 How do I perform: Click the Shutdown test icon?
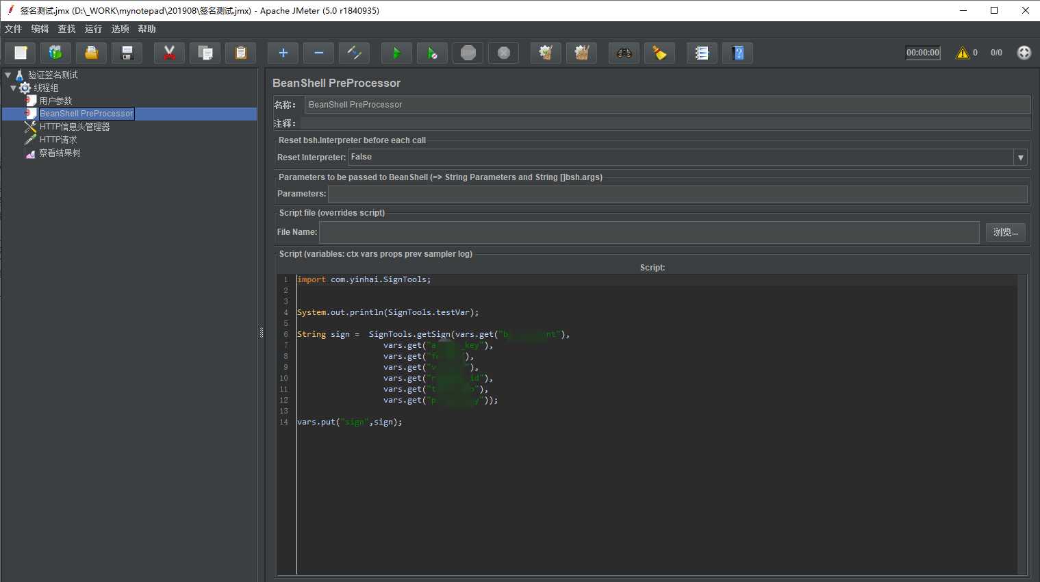point(503,53)
